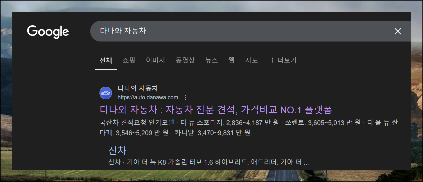423x182 pixels.
Task: Click the snippet text 신차 · 기아 더 뉴 K8
Action: (209, 162)
